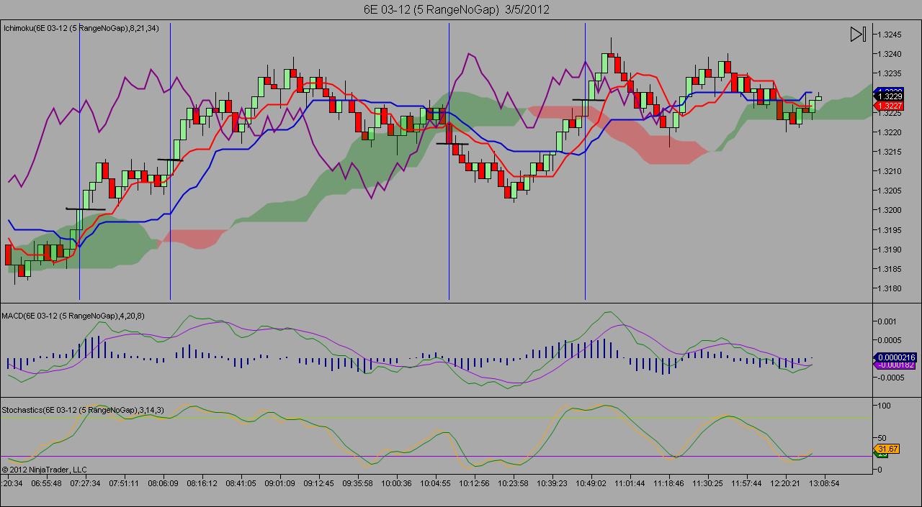Click the 10:04:55 time axis label
Screen dimensions: 922x507
(435, 483)
